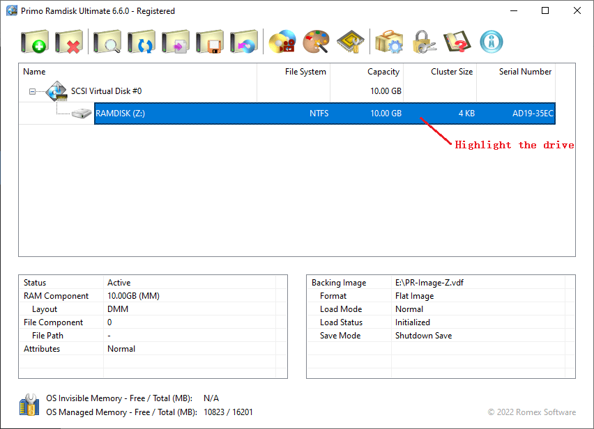Open options toolbox gear icon

pyautogui.click(x=389, y=42)
